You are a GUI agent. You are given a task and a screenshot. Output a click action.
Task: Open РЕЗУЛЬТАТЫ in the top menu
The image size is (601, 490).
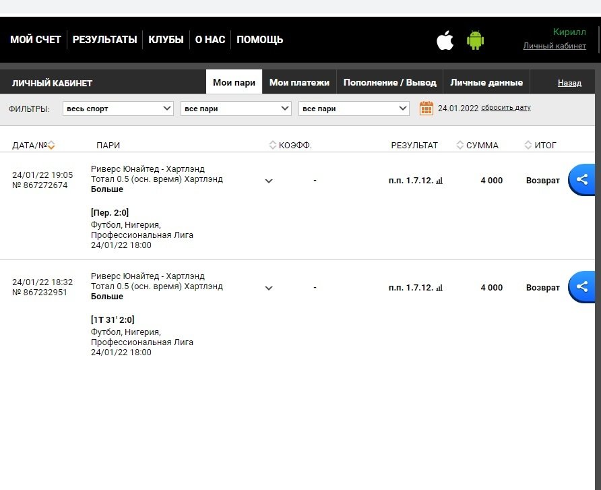click(104, 40)
